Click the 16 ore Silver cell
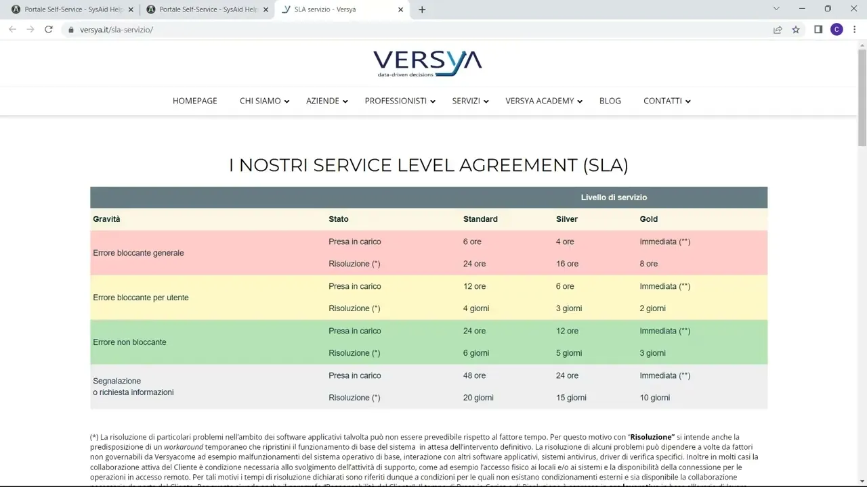 click(568, 264)
